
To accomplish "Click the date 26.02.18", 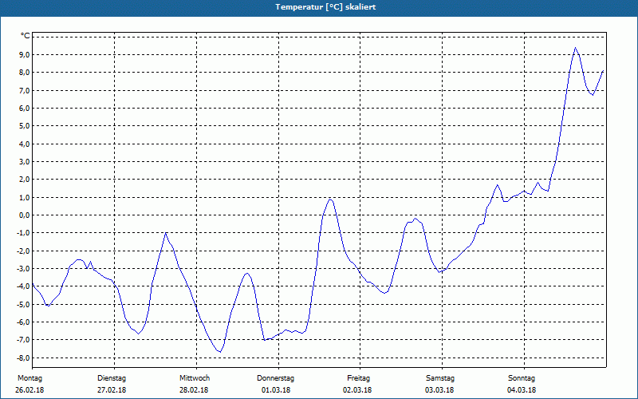I will point(30,390).
